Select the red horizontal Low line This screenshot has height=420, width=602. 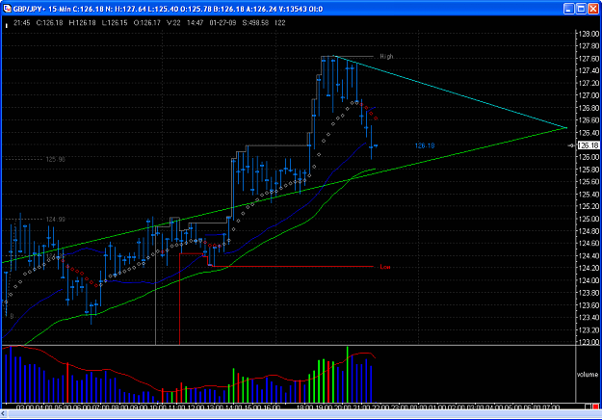294,267
